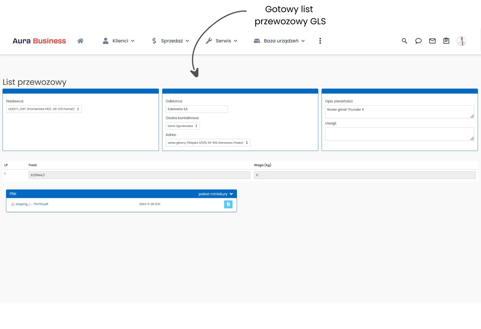The width and height of the screenshot is (481, 329).
Task: Click the user profile avatar
Action: (461, 41)
